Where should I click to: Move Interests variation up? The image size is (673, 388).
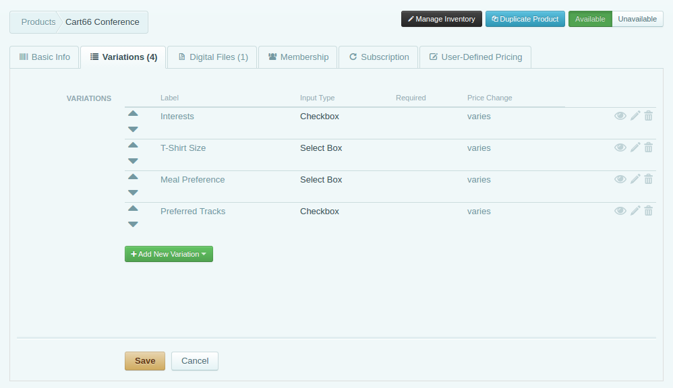(133, 114)
